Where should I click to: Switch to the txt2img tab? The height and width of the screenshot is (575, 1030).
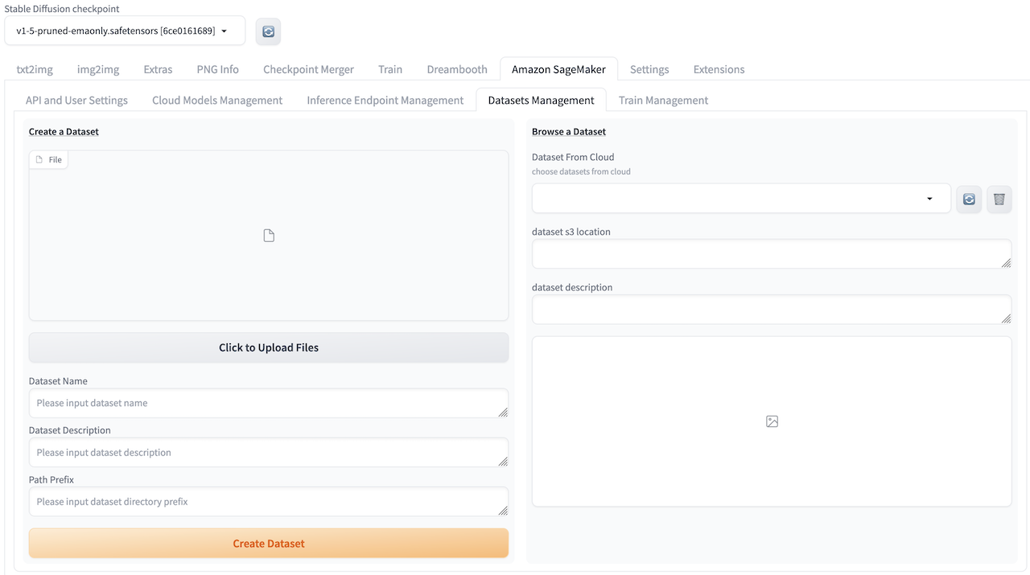click(35, 69)
